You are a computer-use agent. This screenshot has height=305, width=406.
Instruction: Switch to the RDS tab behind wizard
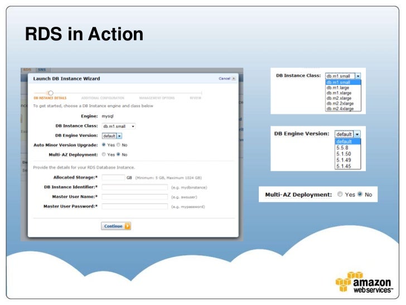(x=27, y=70)
